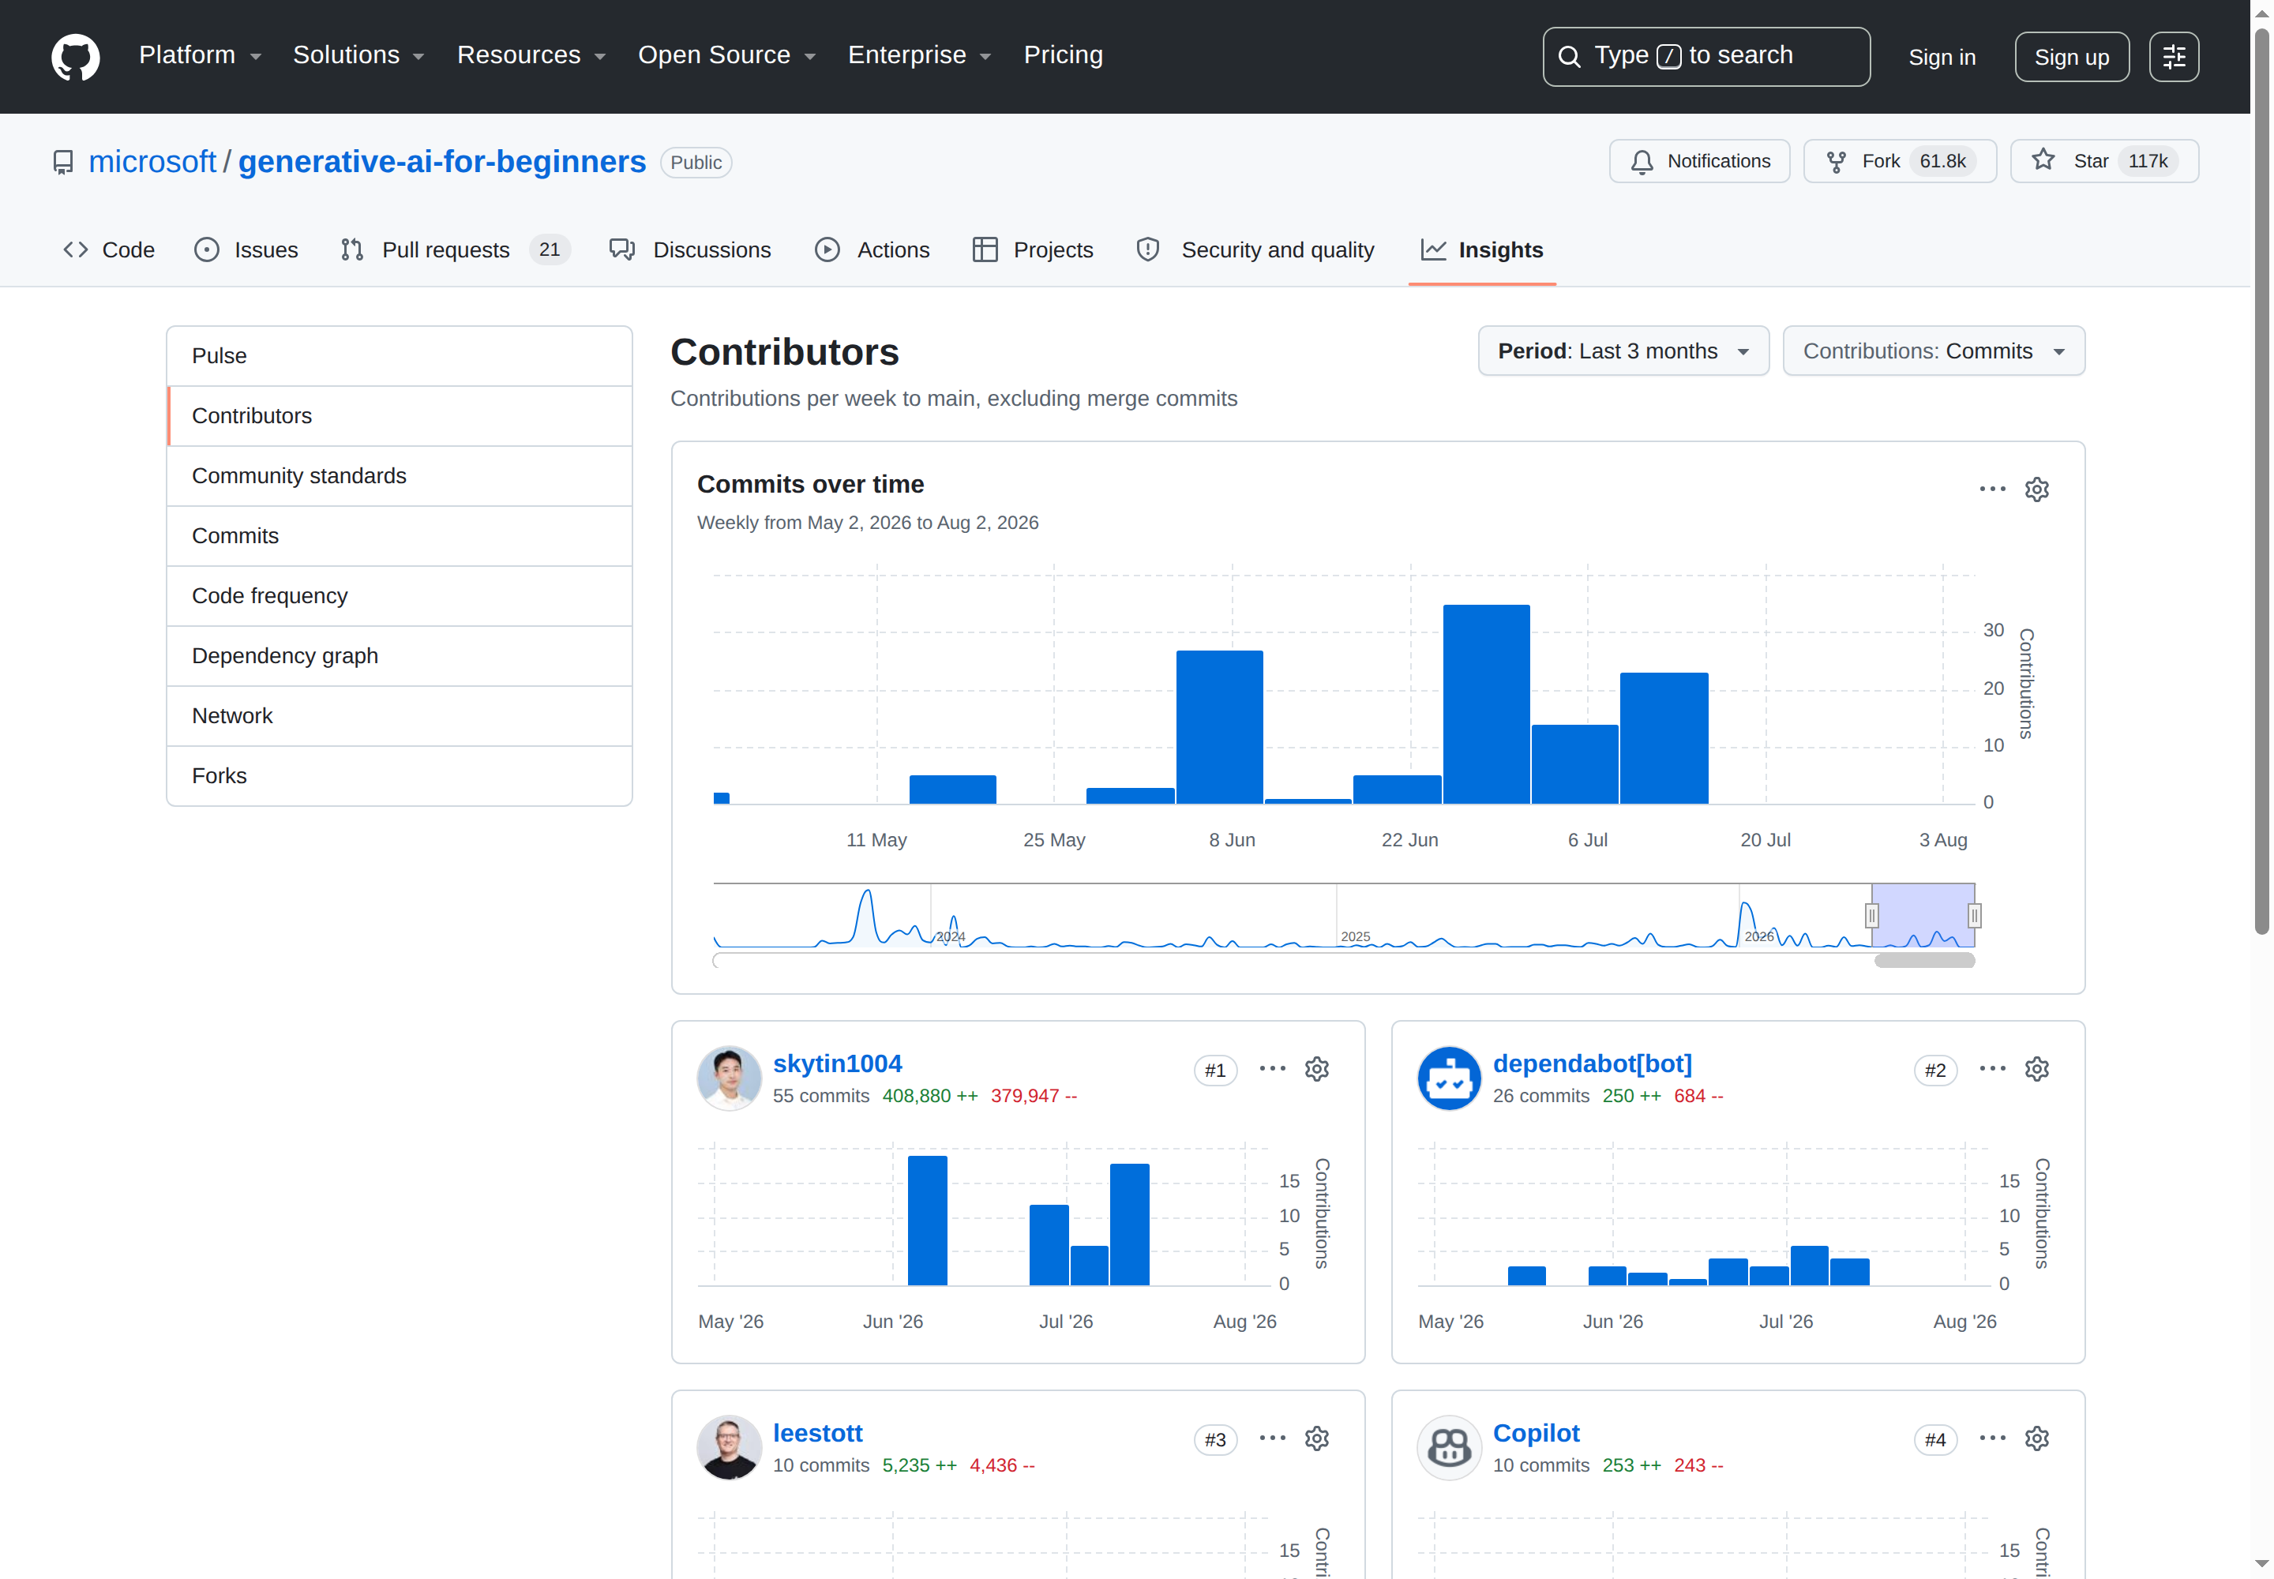2274x1579 pixels.
Task: Select Dependency graph in the sidebar
Action: [399, 656]
